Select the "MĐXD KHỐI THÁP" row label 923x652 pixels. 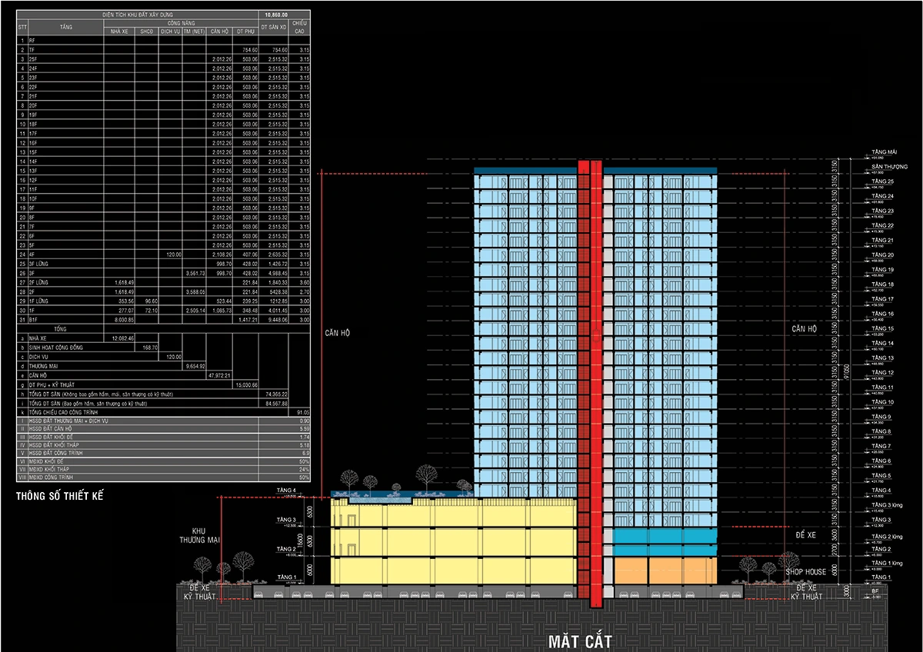click(x=48, y=469)
